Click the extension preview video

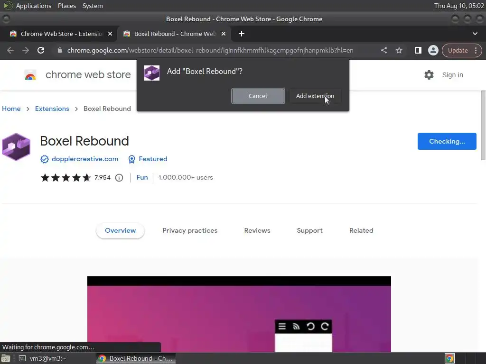point(239,314)
